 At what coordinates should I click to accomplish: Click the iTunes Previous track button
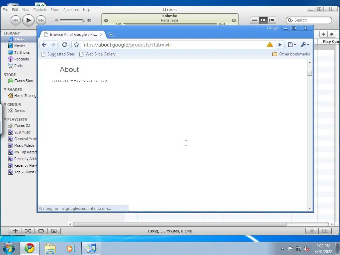(x=16, y=20)
